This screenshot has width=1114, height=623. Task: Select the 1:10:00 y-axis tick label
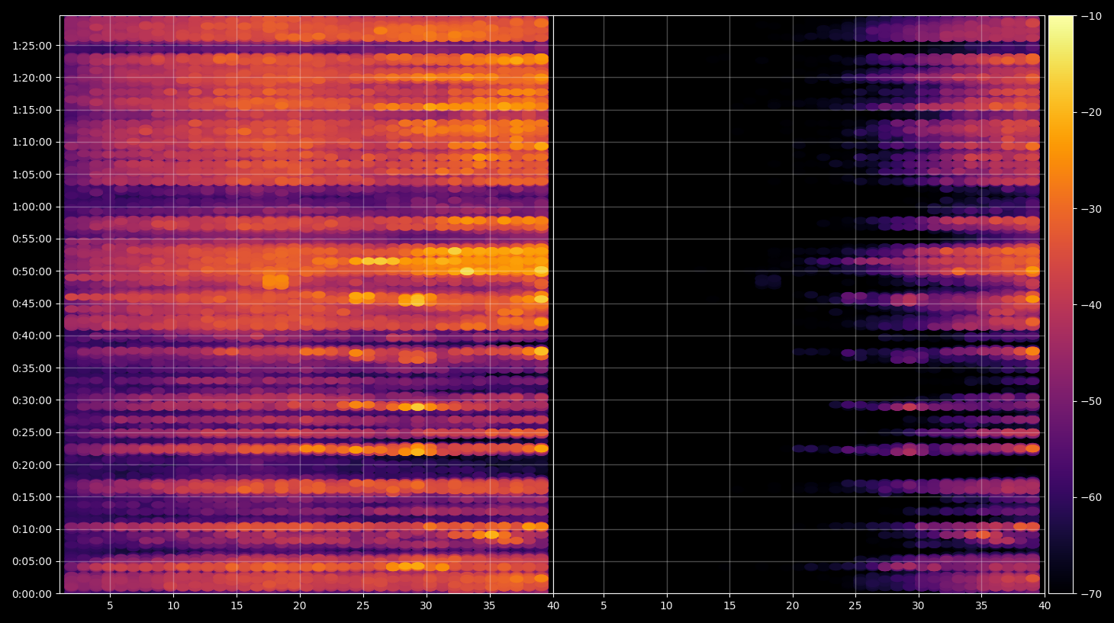(32, 142)
